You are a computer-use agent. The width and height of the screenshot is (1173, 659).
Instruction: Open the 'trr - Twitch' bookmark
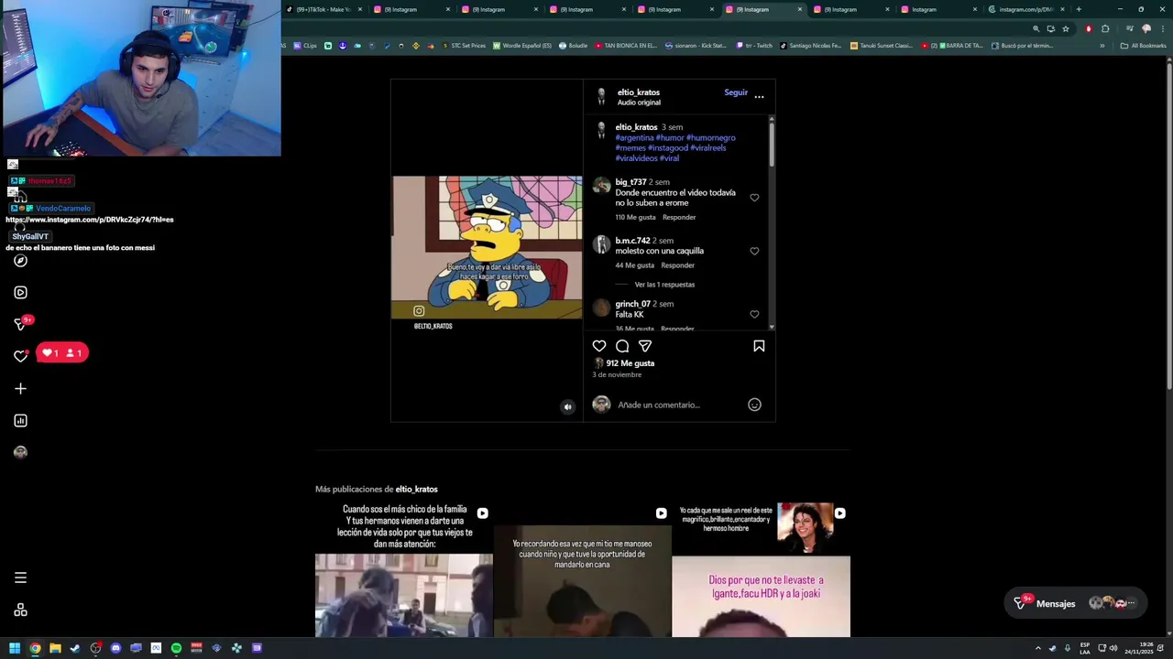[x=754, y=46]
